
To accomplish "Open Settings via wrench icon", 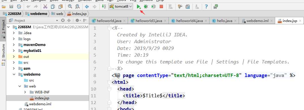I will pyautogui.click(x=180, y=7).
